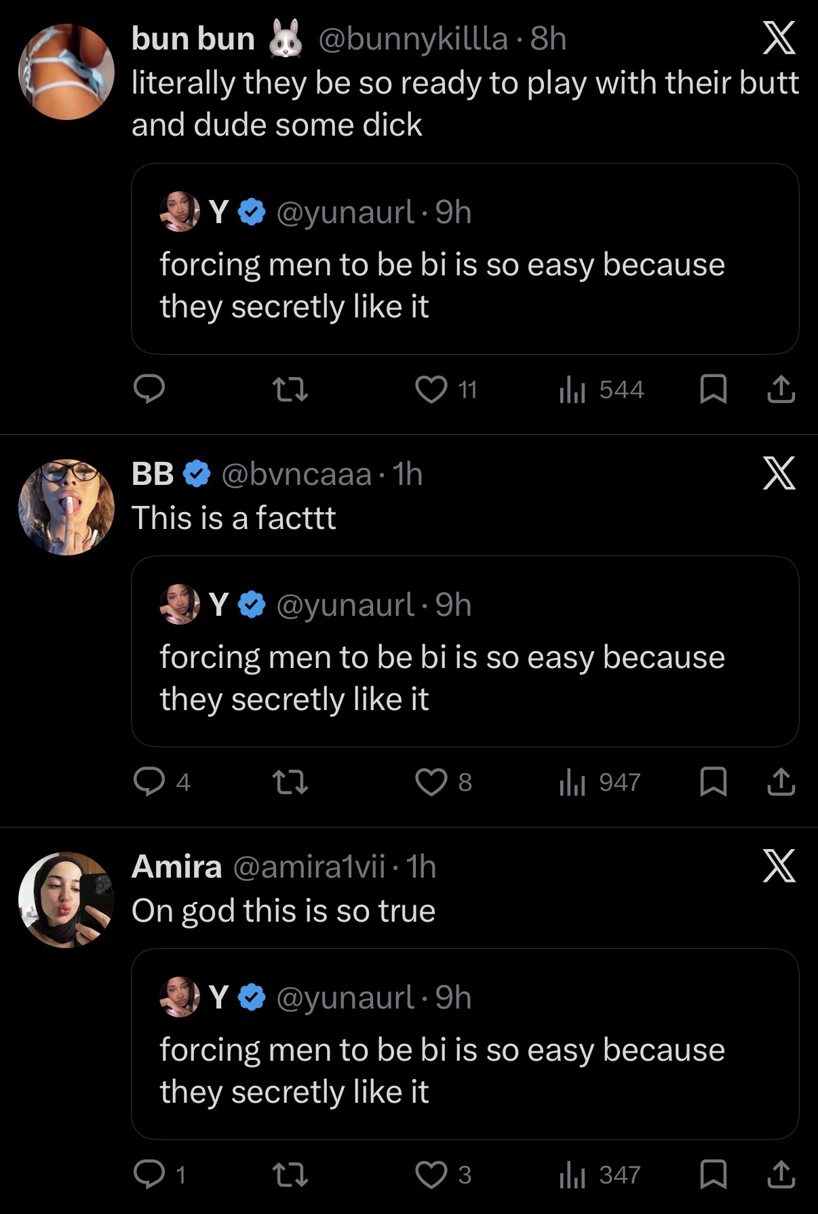Reply to bun bun's post
This screenshot has width=818, height=1214.
point(149,389)
